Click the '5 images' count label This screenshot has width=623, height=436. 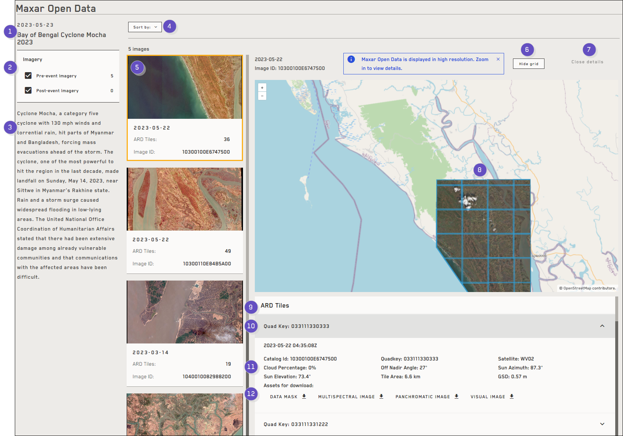point(139,49)
